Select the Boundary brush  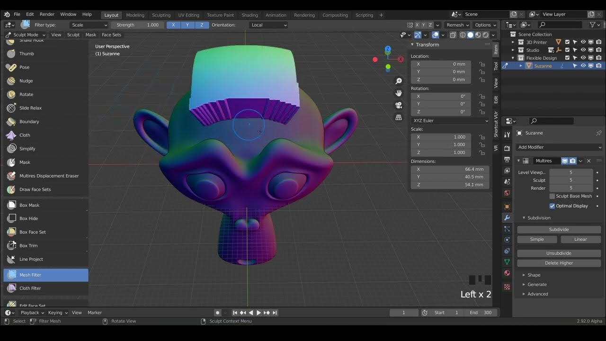point(46,122)
